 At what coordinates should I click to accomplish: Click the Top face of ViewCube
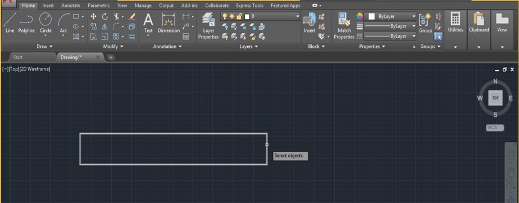coord(495,98)
